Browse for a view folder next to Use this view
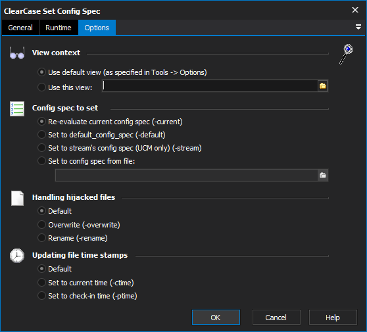The width and height of the screenshot is (367, 332). 323,86
